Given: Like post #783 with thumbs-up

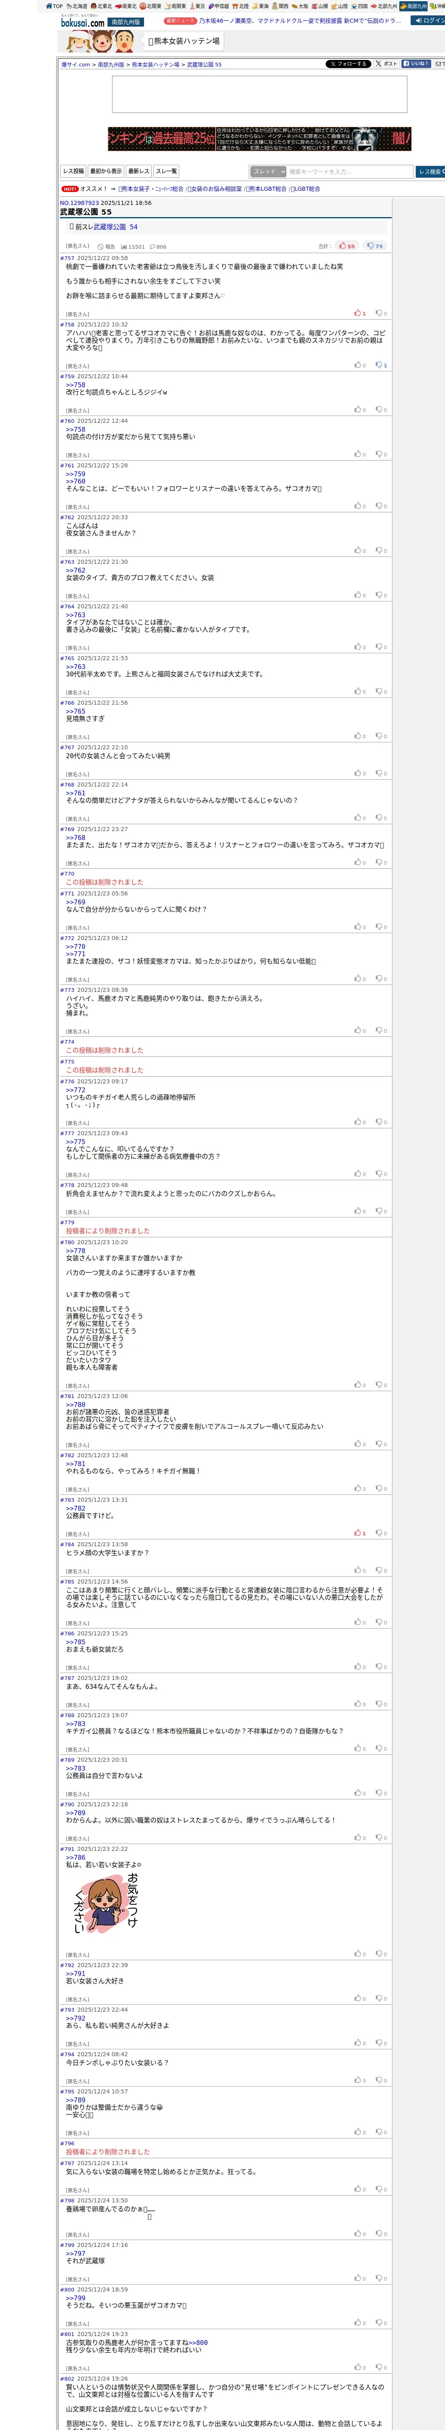Looking at the screenshot, I should (360, 1533).
